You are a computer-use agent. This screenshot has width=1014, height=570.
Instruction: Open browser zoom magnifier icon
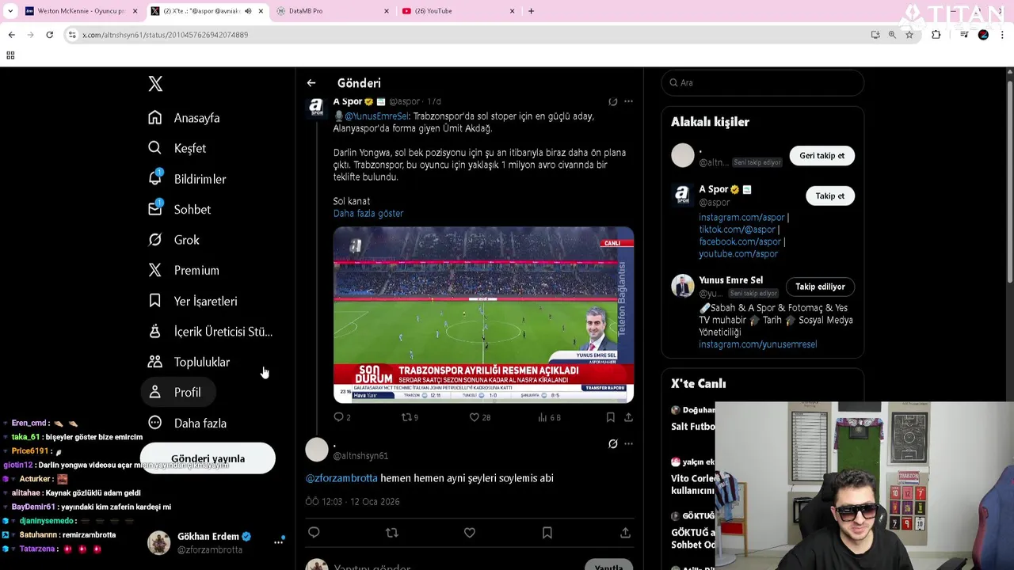click(892, 35)
